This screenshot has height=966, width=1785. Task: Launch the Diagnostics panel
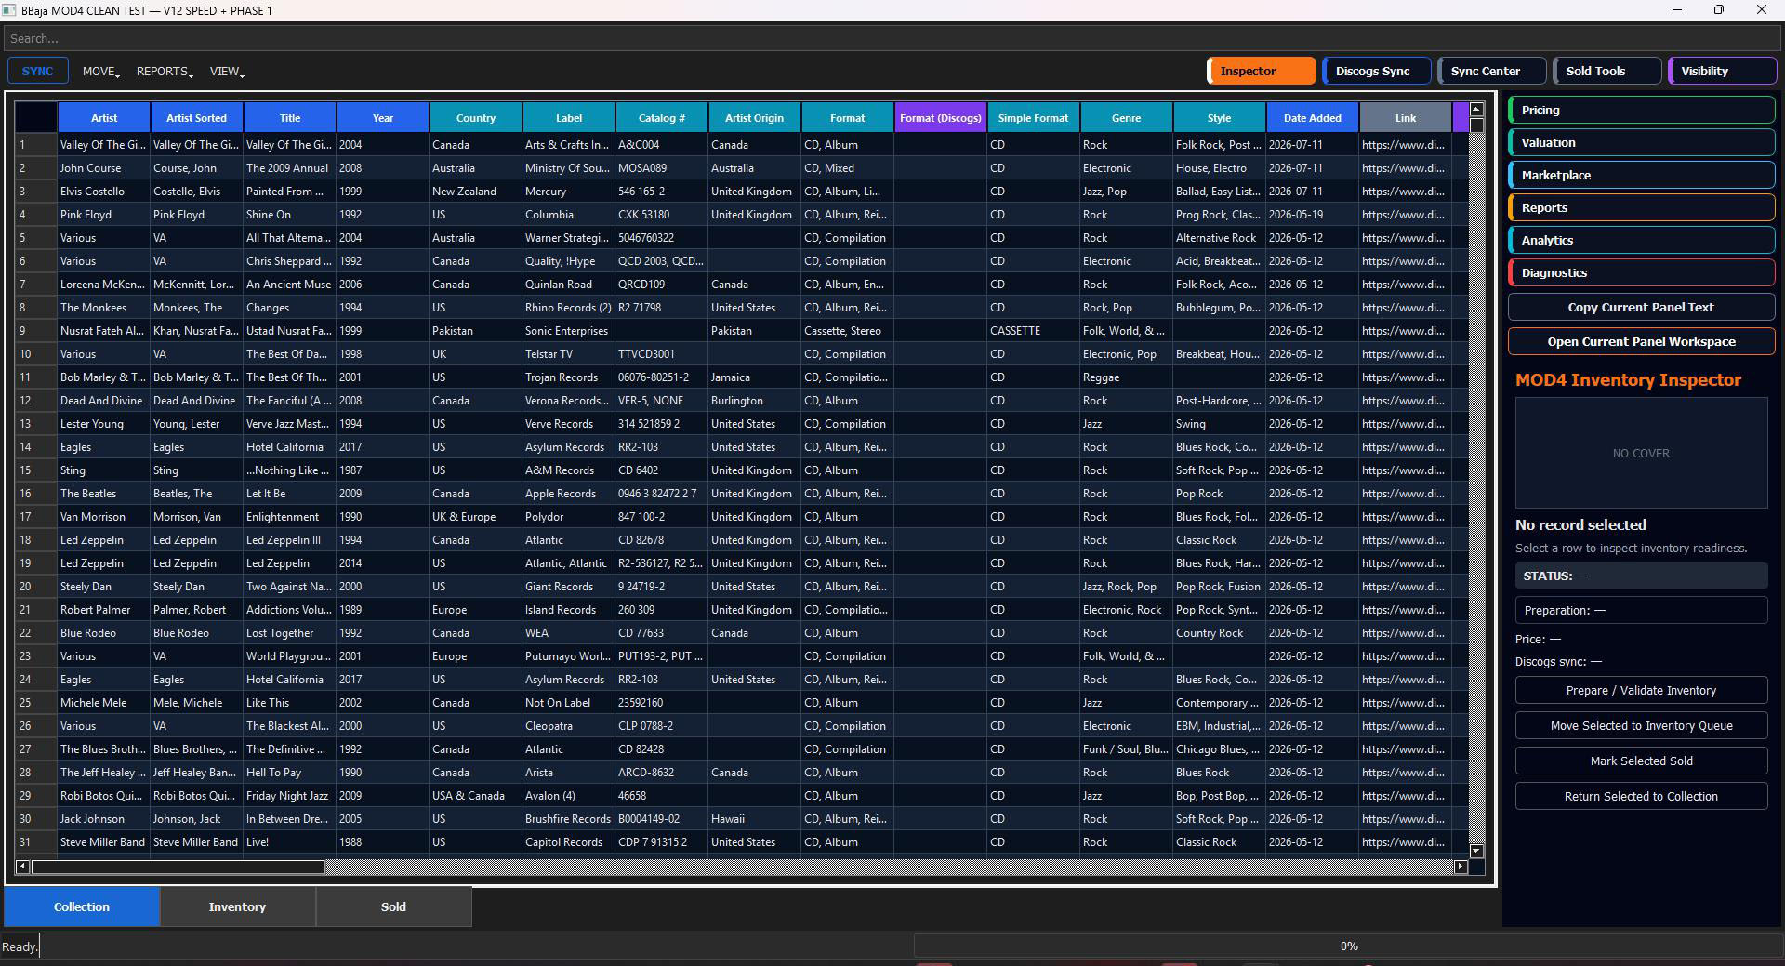(1641, 272)
